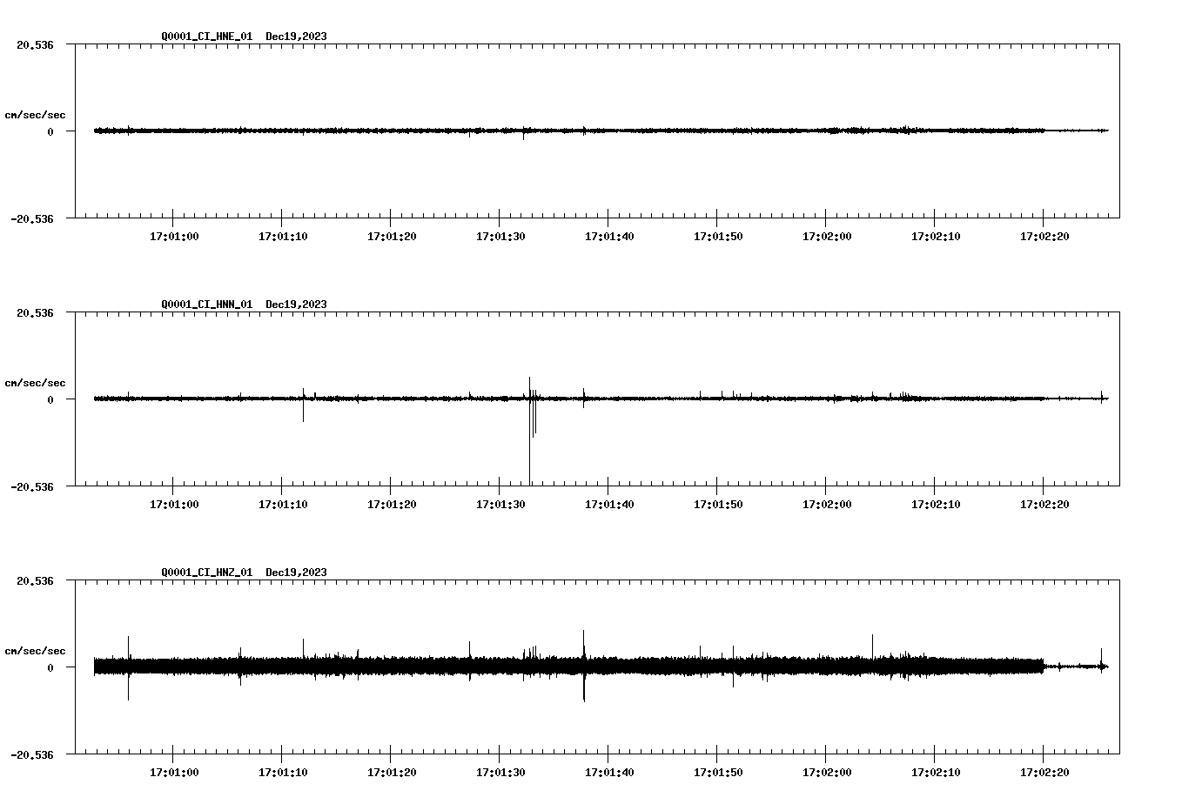Click the Dec19,2023 date on the HNZ plot
Screen dimensions: 1182x804
click(297, 573)
